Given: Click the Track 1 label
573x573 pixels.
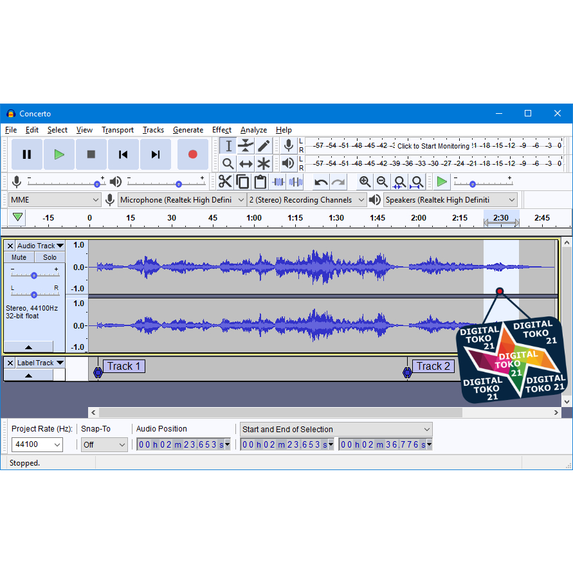Looking at the screenshot, I should (123, 367).
